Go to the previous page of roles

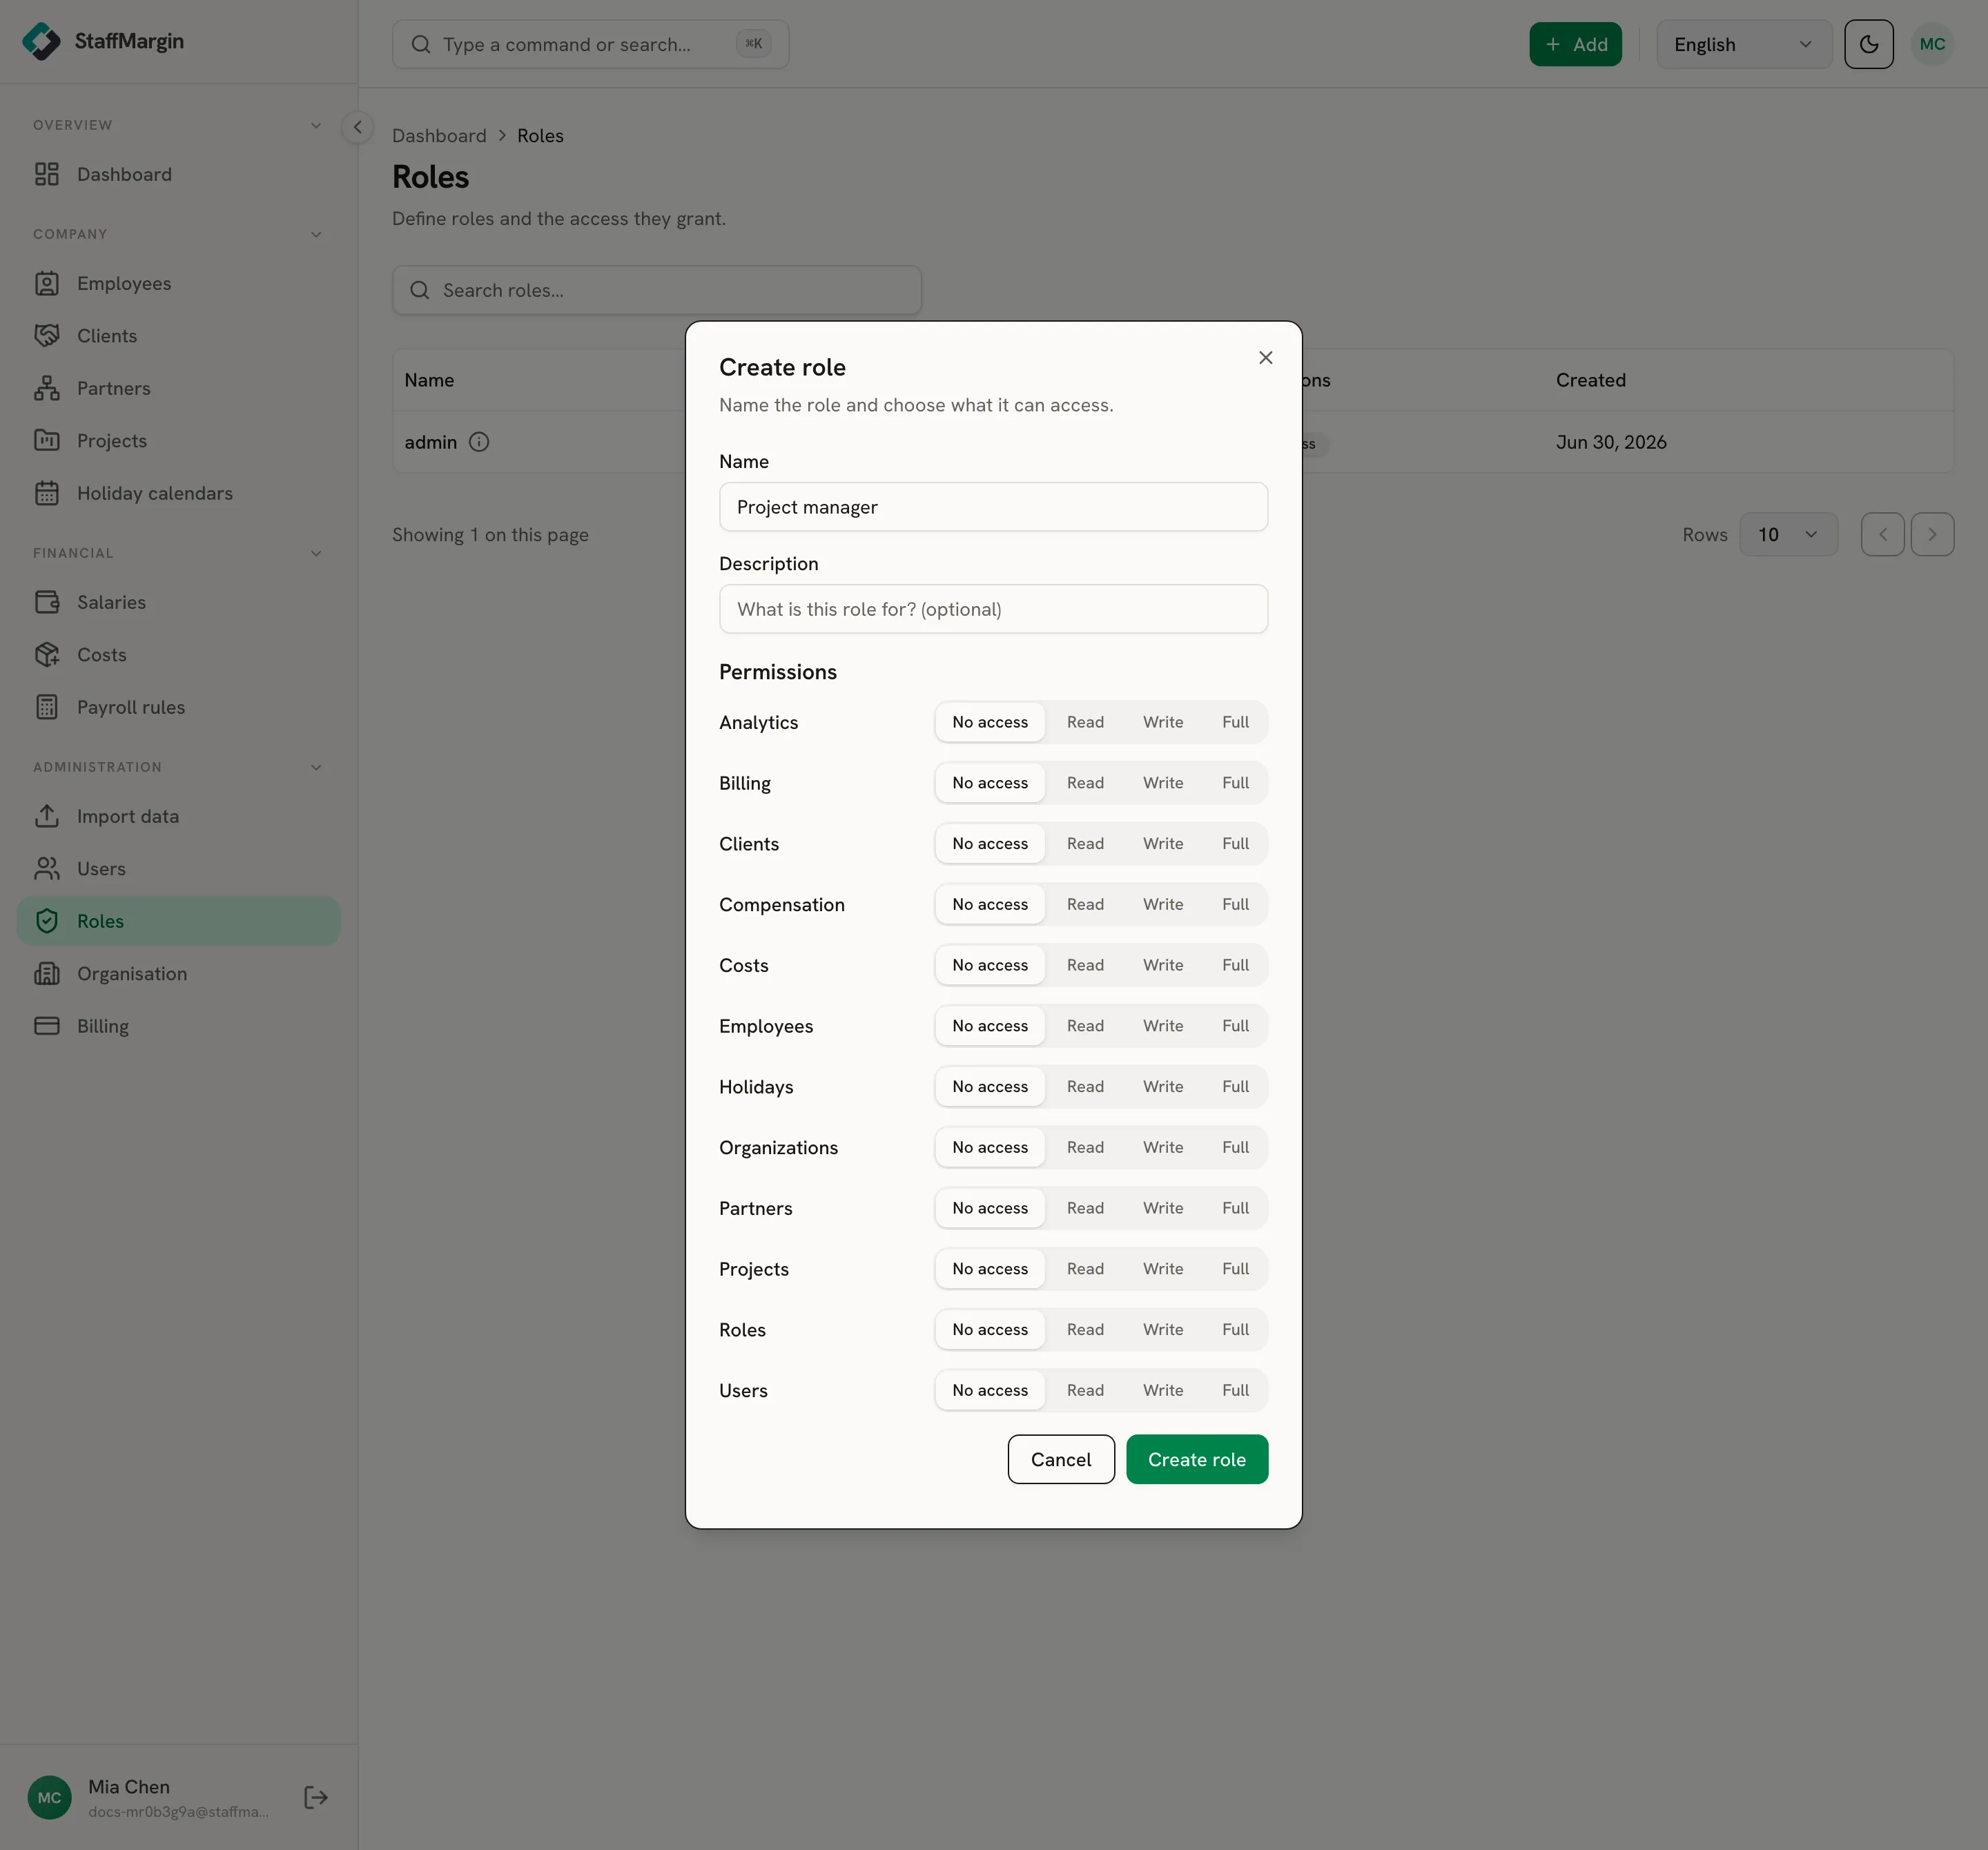[1882, 535]
